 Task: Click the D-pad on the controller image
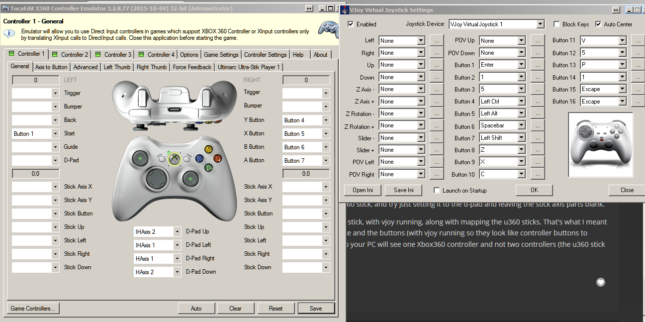tap(157, 178)
